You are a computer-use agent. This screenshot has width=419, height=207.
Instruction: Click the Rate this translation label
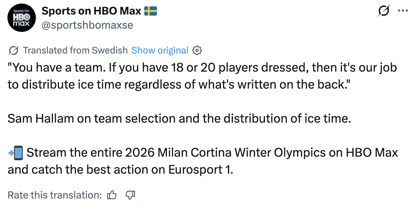(54, 195)
